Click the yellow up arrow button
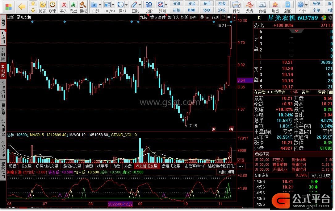The image size is (335, 211). 33,3
